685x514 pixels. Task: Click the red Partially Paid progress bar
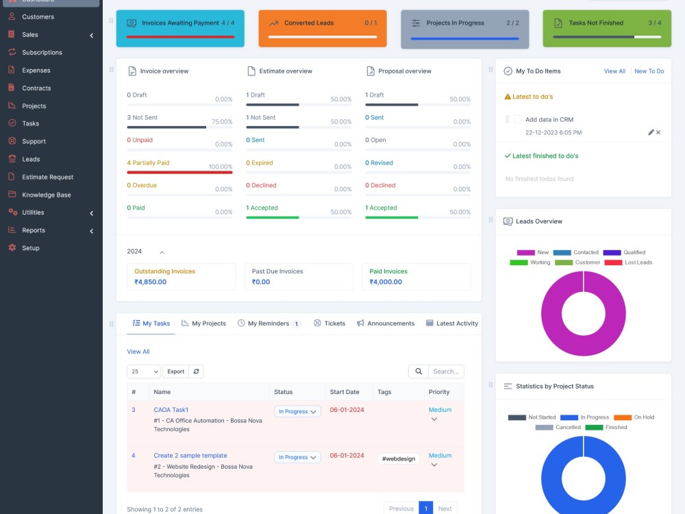(179, 172)
